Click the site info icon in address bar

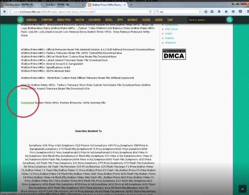click(10, 12)
